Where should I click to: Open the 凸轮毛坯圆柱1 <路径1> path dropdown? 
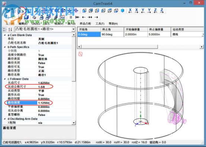(74, 29)
